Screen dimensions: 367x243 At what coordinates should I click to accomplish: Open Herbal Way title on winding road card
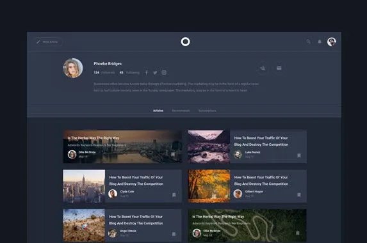[218, 217]
